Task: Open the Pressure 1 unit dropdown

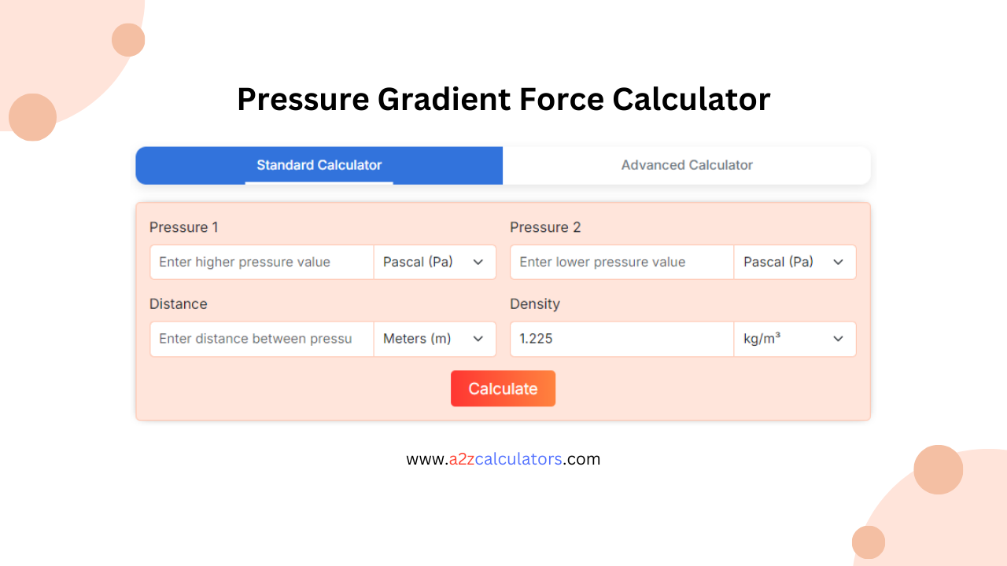Action: (434, 262)
